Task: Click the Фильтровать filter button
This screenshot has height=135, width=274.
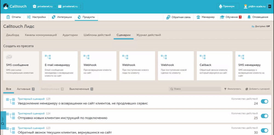Action: pos(233,89)
